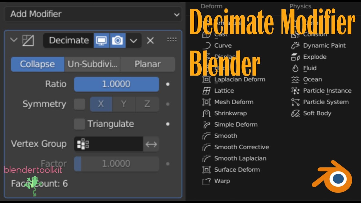361x203 pixels.
Task: Choose Smooth Corrective modifier
Action: [x=242, y=147]
